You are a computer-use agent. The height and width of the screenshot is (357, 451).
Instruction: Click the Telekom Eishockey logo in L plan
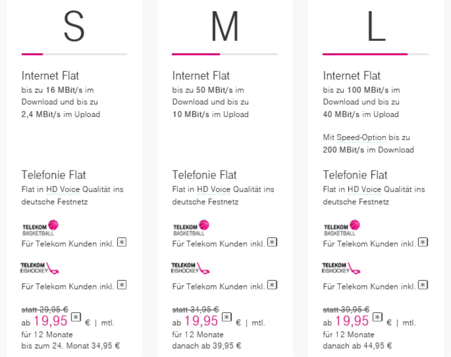coord(341,268)
